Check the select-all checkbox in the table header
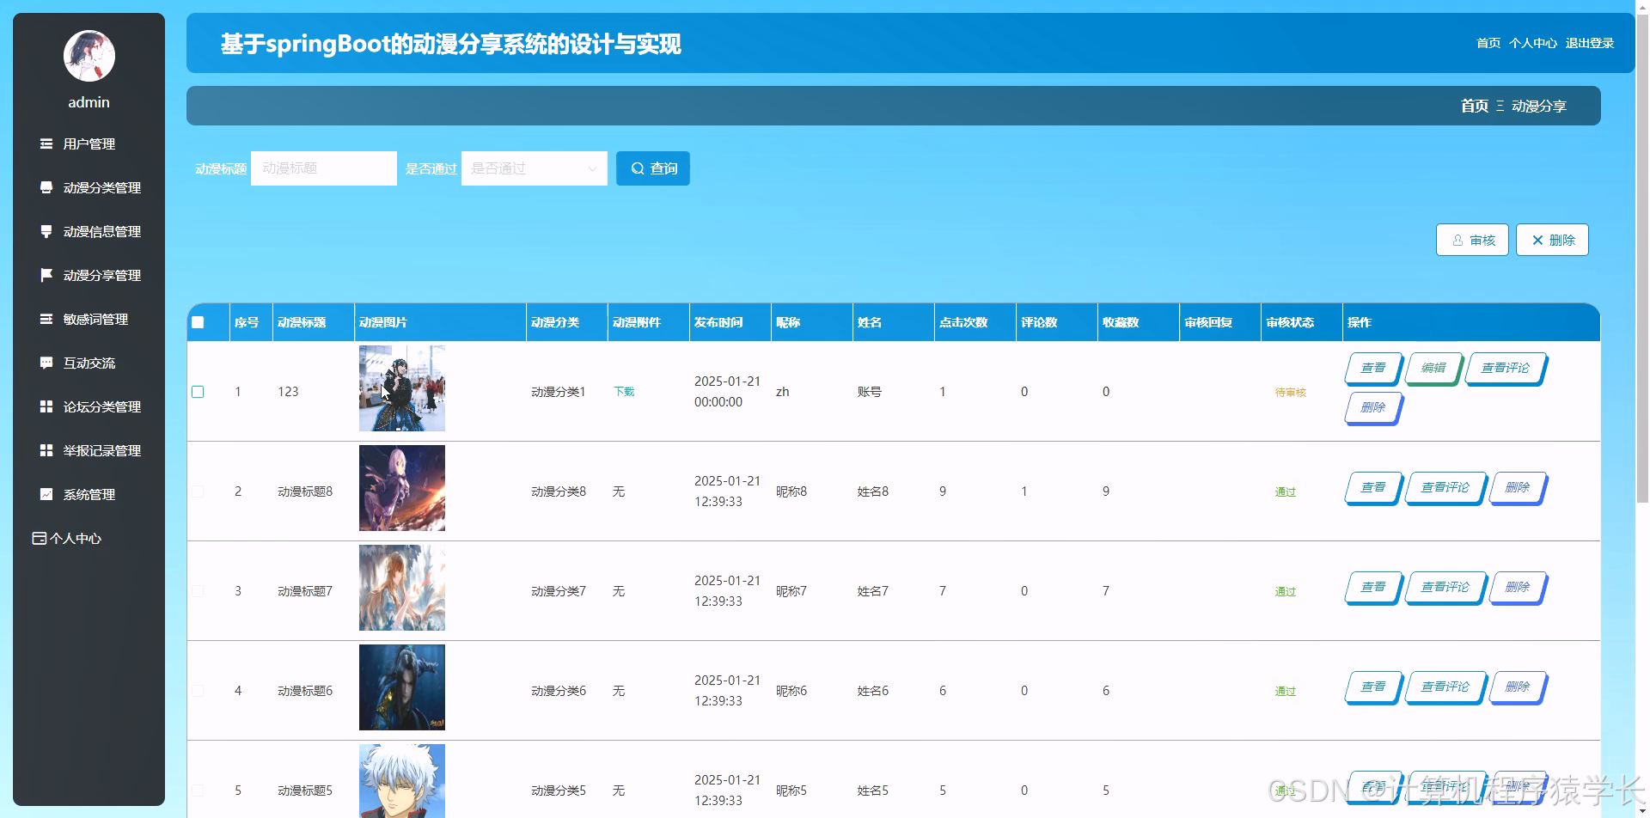 coord(198,322)
